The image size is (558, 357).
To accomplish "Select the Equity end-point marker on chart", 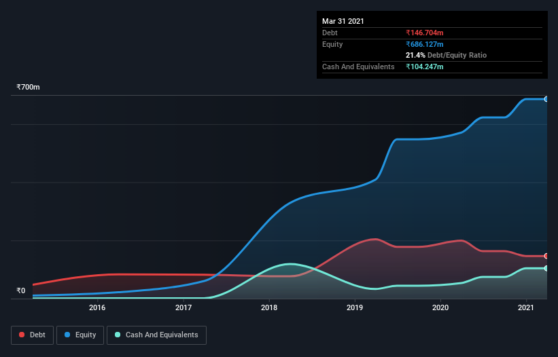I will [546, 99].
